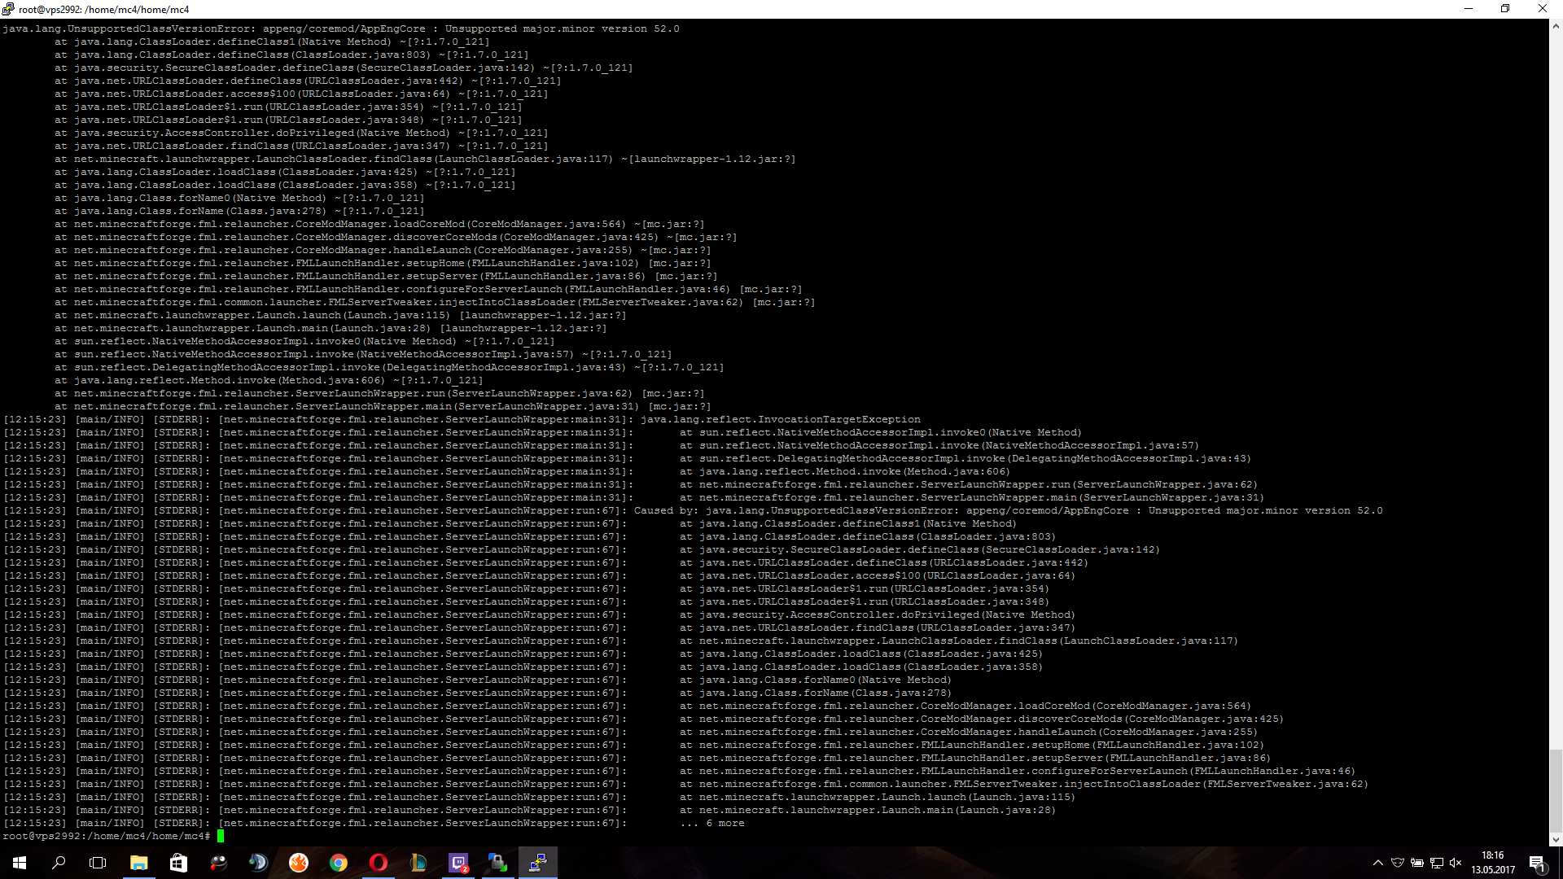
Task: Expand the hidden system tray icons chevron
Action: [1377, 863]
